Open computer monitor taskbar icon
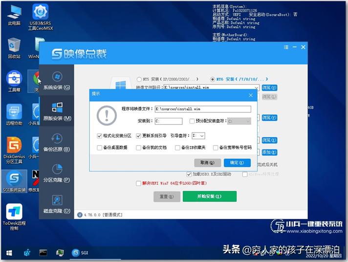The height and width of the screenshot is (262, 348). (x=60, y=253)
